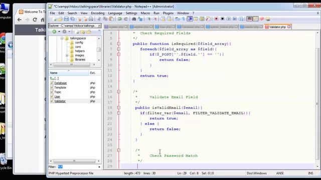Collapse the isRequired function fold at line 6

tap(119, 43)
